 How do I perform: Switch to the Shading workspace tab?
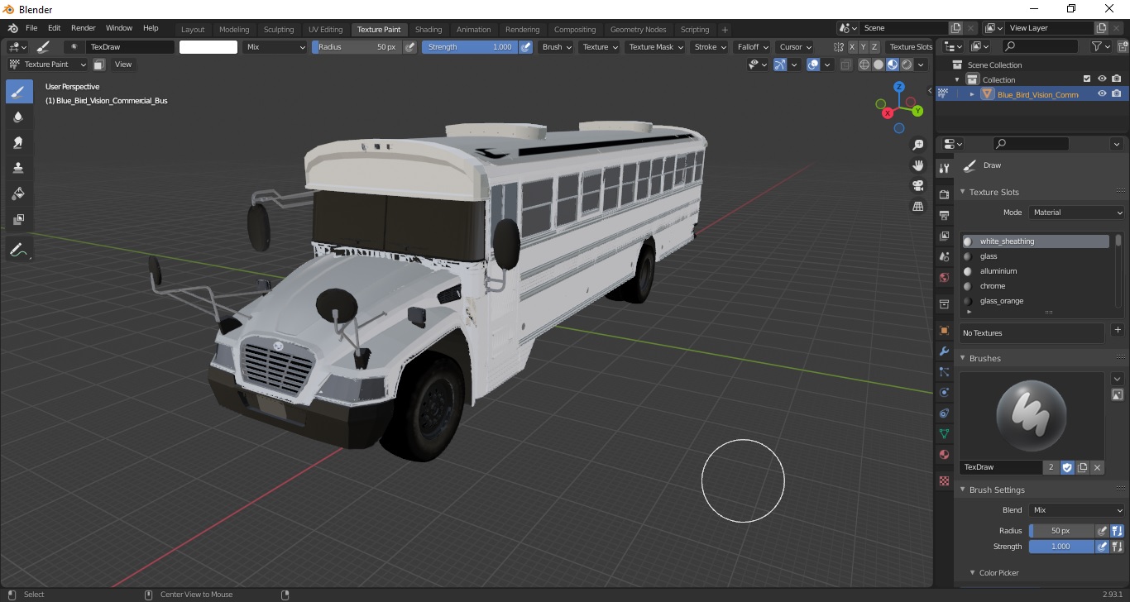point(429,30)
